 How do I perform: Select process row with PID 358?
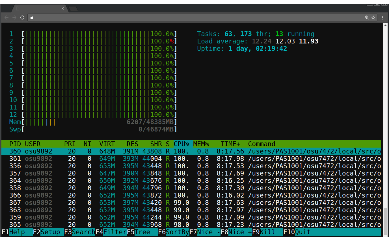point(191,188)
